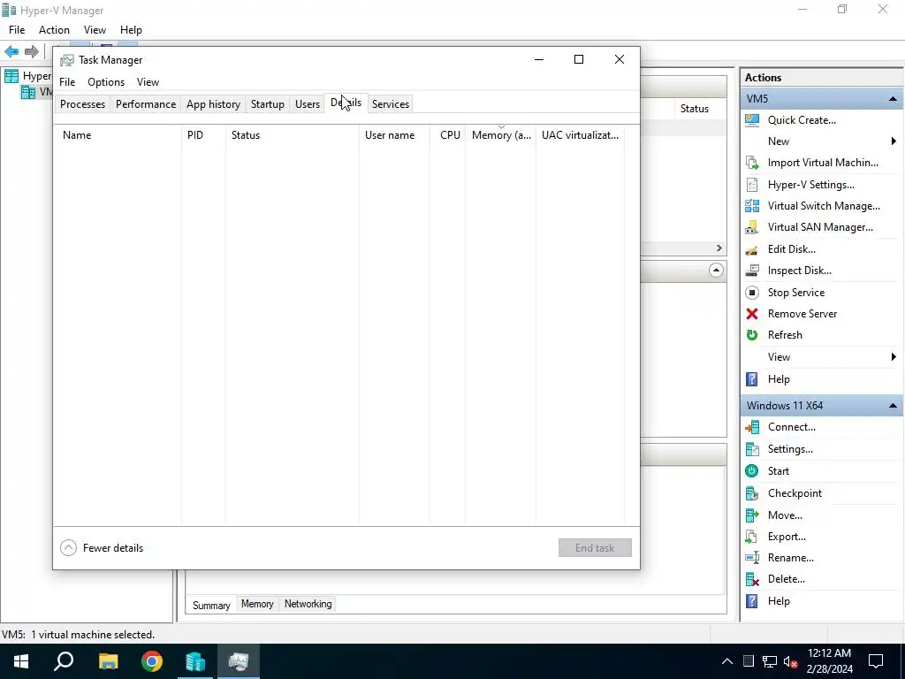Click the Inspect Disk icon
This screenshot has width=905, height=679.
pyautogui.click(x=752, y=271)
